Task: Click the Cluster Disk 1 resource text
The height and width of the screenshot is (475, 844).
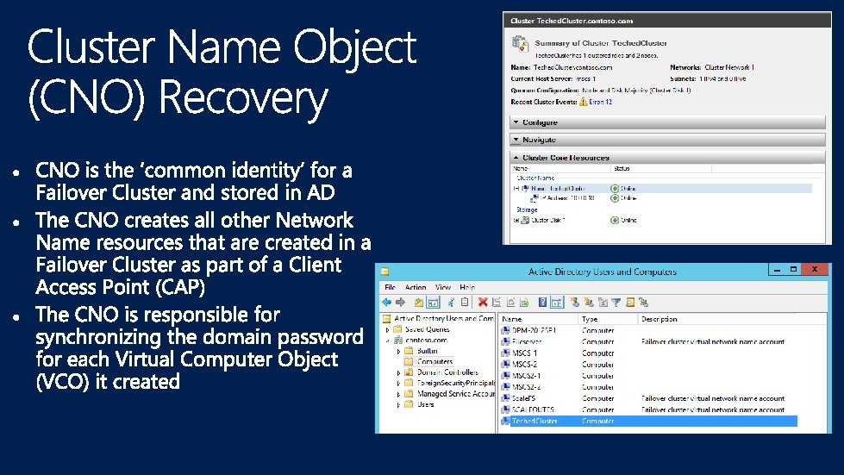Action: click(x=548, y=220)
